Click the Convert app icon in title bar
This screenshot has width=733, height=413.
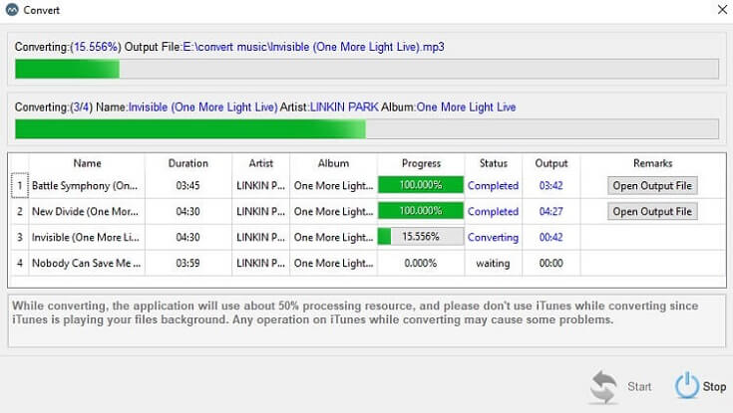(12, 10)
